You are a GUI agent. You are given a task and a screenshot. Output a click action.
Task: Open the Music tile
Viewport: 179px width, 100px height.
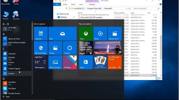coord(100,34)
